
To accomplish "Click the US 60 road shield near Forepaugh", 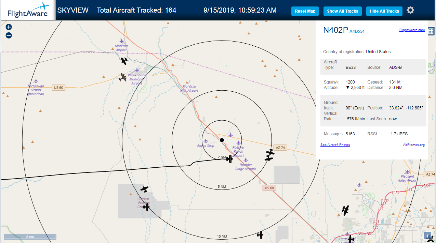I will pos(58,88).
